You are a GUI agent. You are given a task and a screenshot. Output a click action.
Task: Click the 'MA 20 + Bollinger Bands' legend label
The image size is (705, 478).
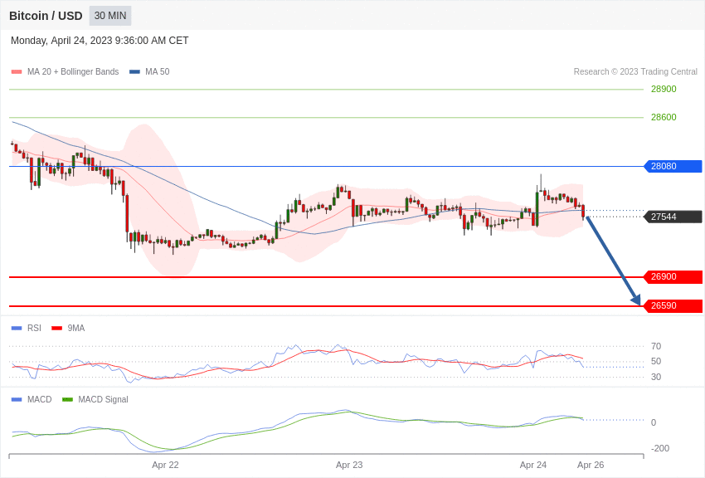pos(73,71)
